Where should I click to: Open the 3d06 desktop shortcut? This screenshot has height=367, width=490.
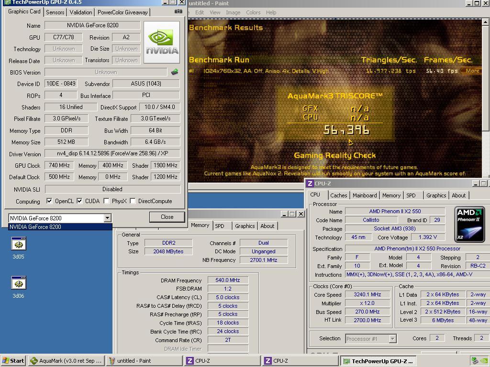point(19,287)
